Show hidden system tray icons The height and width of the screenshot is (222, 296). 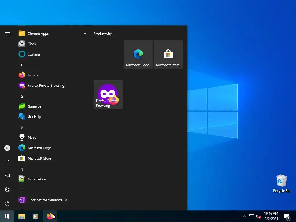click(x=245, y=216)
